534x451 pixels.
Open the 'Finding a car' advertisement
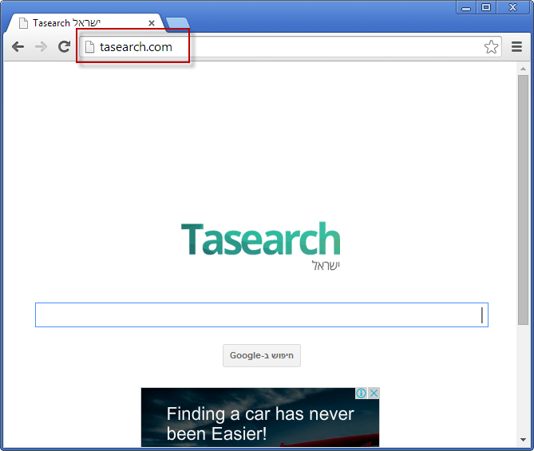[x=260, y=417]
